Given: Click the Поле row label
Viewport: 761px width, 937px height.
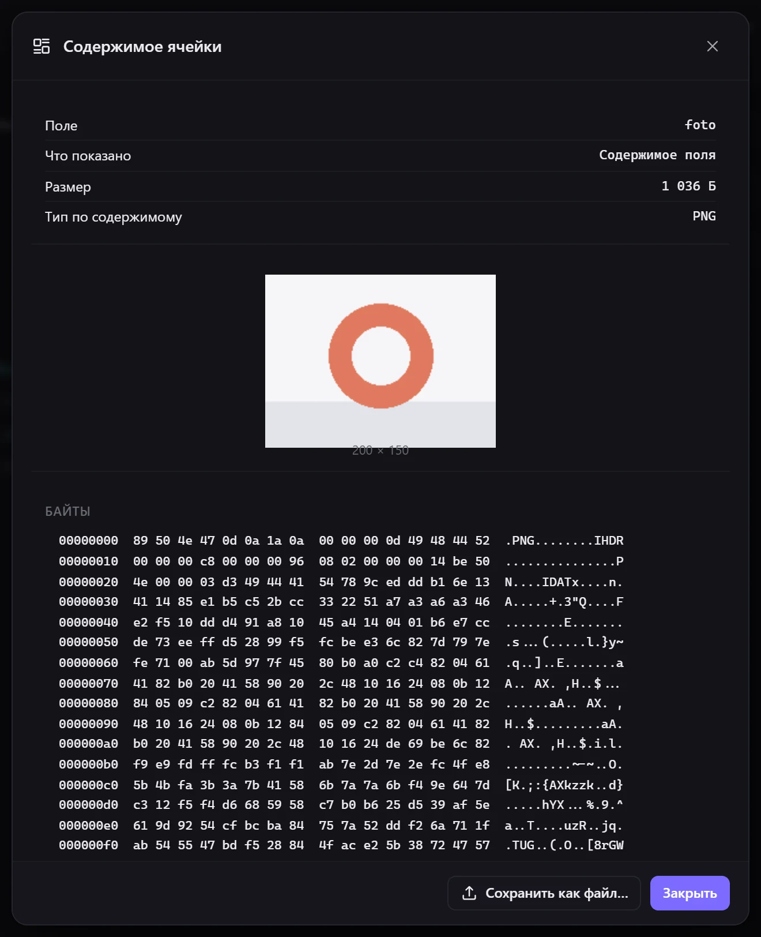Looking at the screenshot, I should tap(61, 126).
